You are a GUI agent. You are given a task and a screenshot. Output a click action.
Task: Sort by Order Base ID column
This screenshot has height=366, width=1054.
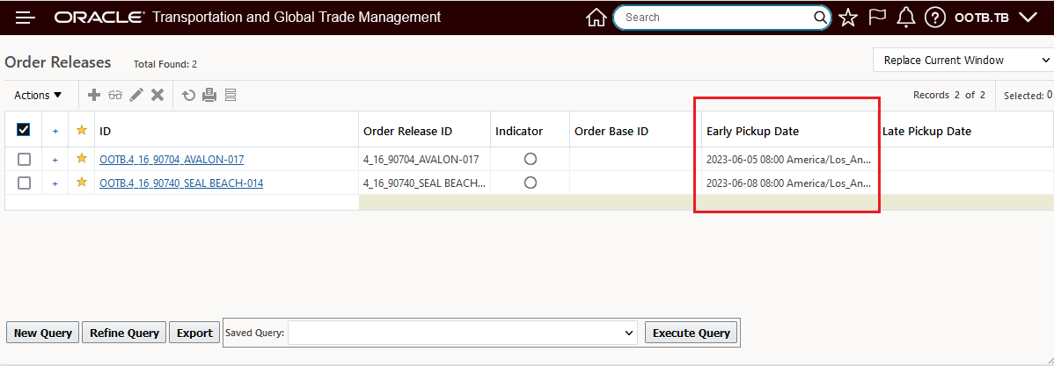[x=611, y=132]
